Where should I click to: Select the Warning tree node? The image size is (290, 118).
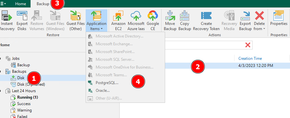point(24,110)
